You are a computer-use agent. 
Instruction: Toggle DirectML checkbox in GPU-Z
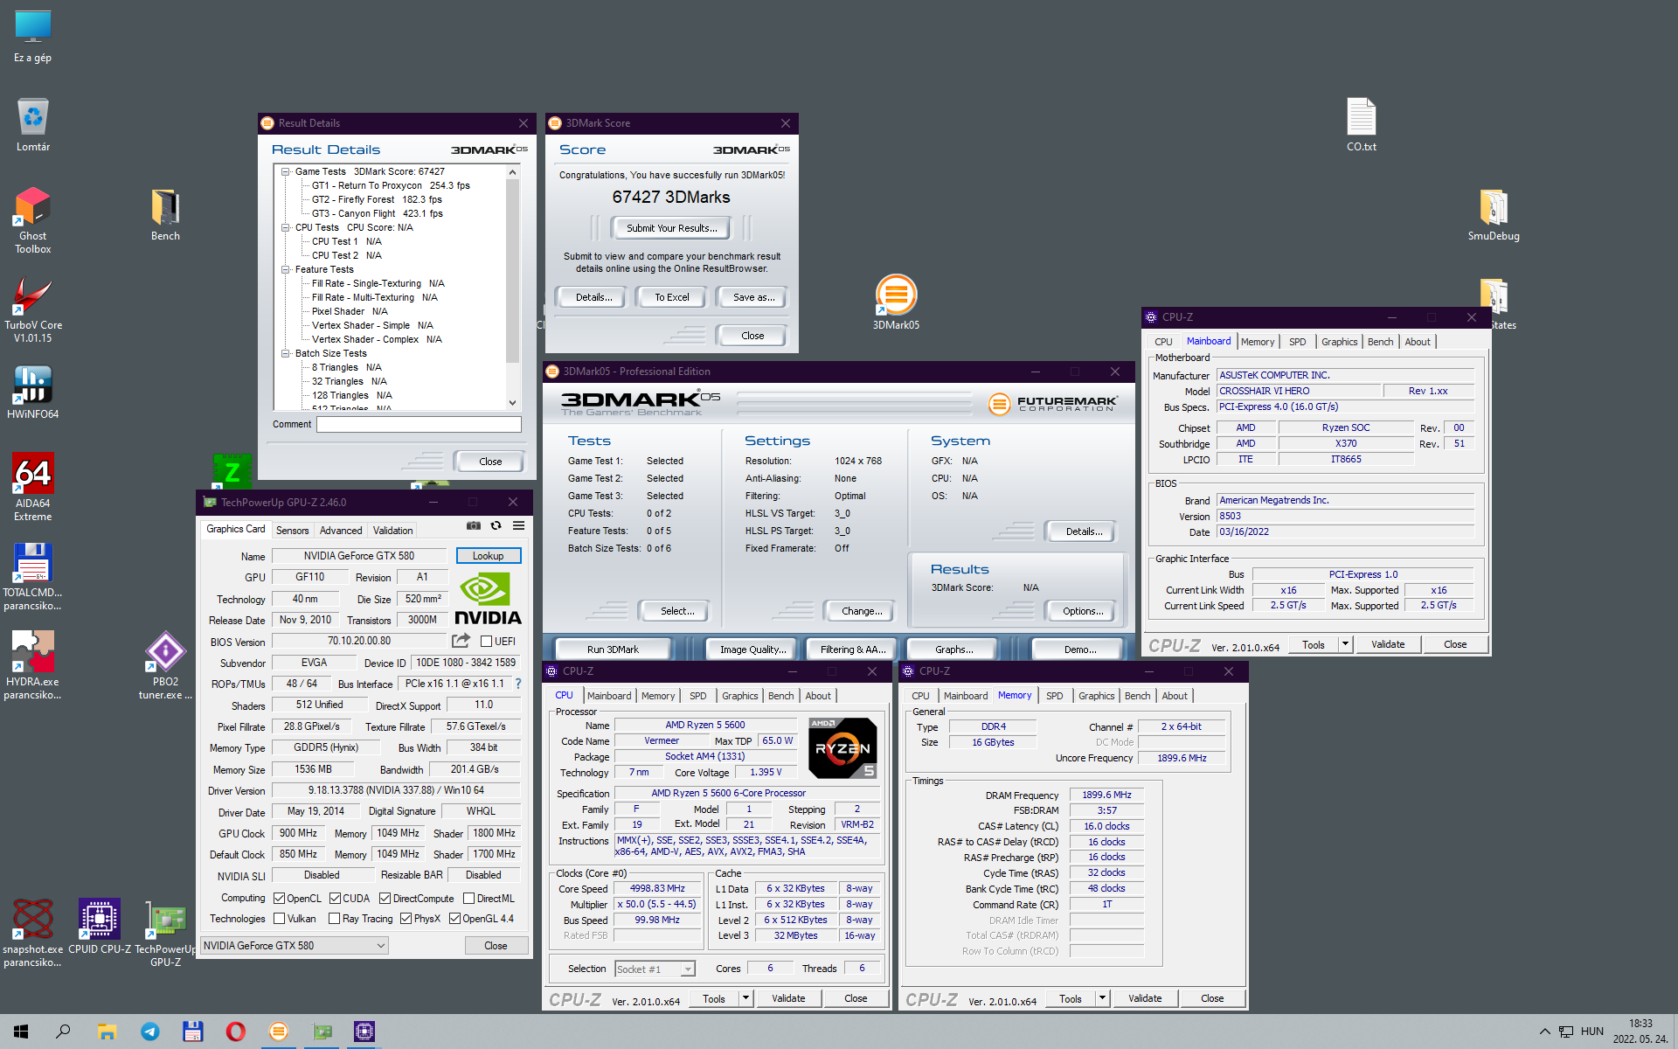pos(468,898)
